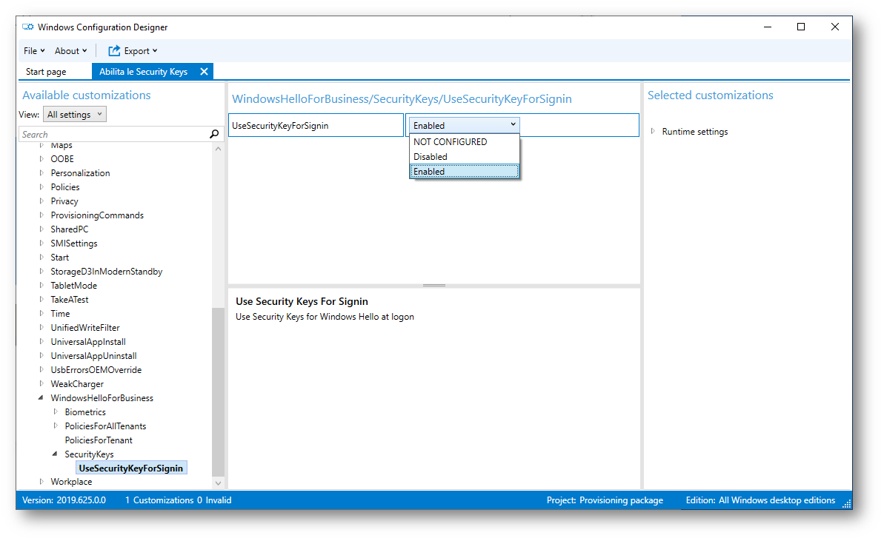Viewport: 884px width, 541px height.
Task: Click the 1 Customizations 0 Invalid status
Action: (178, 500)
